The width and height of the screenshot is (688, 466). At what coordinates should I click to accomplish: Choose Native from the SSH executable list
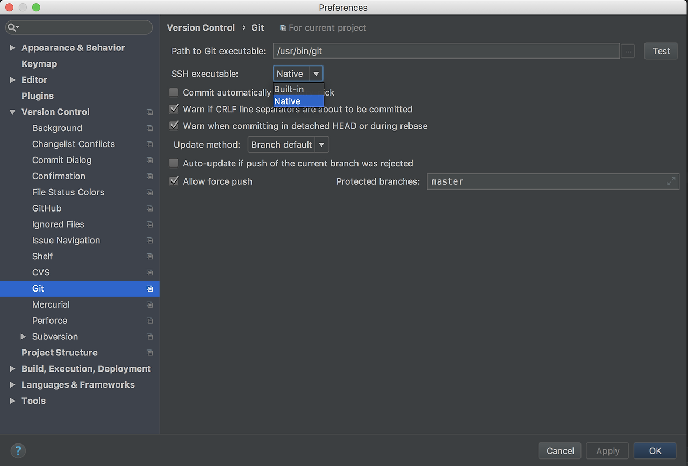298,101
